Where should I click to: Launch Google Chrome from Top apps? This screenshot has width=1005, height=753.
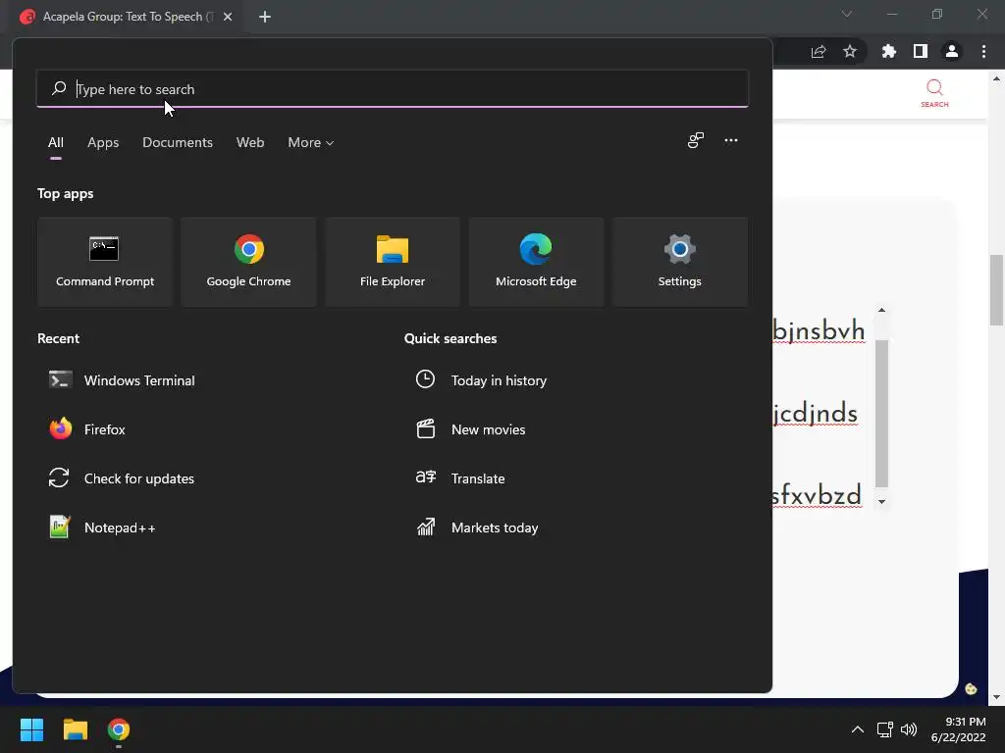pyautogui.click(x=248, y=262)
